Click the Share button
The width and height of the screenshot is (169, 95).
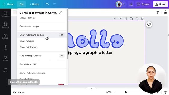[x=161, y=4]
